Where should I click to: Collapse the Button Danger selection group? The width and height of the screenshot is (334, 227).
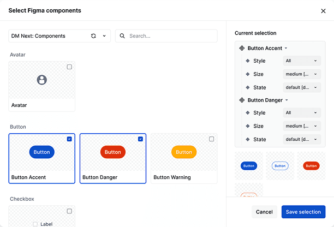[x=287, y=100]
